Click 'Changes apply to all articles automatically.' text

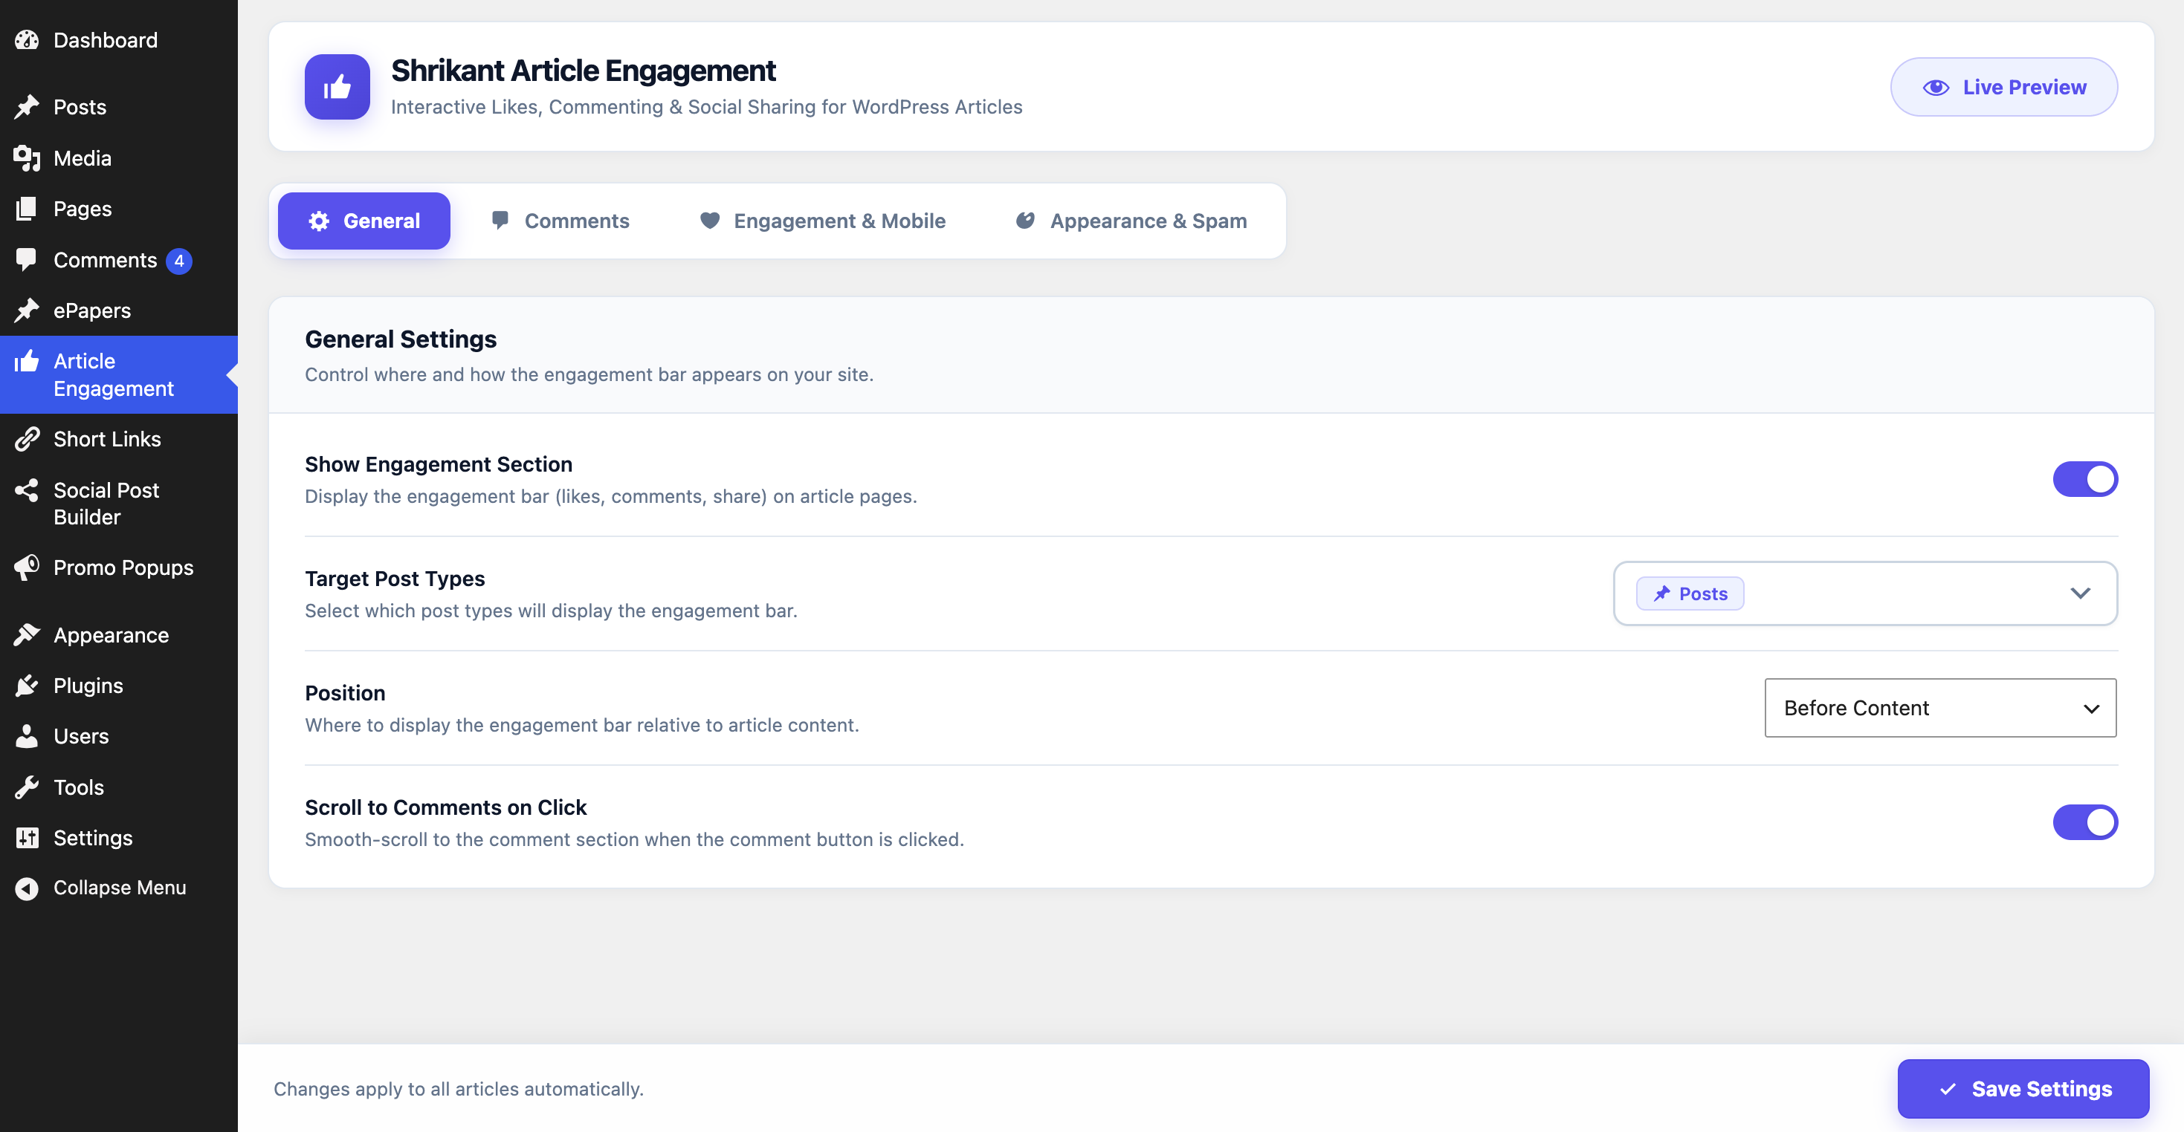click(459, 1089)
